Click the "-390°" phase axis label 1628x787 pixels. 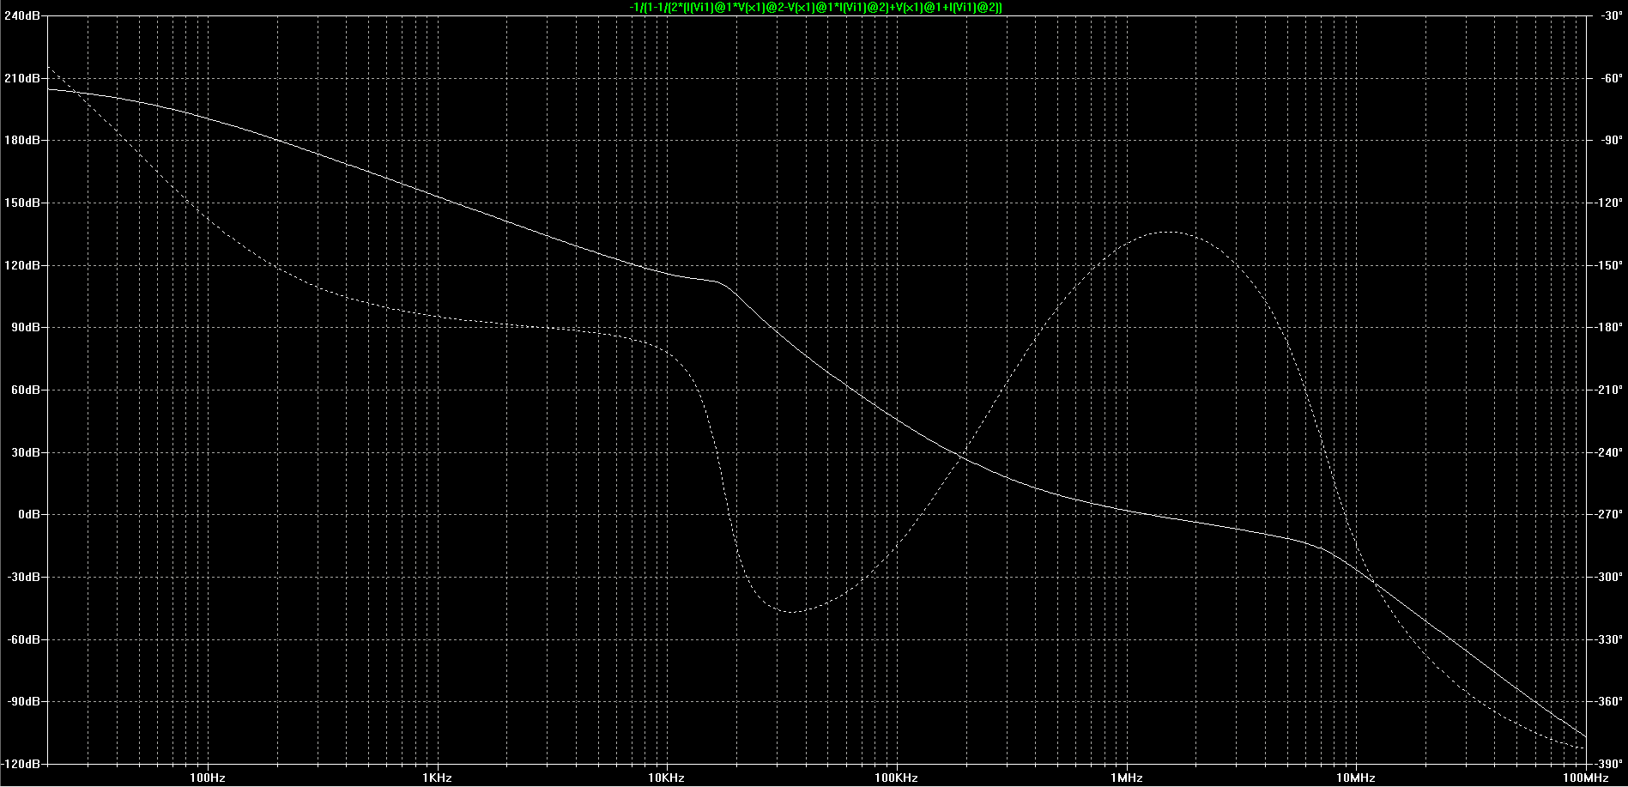tap(1609, 764)
